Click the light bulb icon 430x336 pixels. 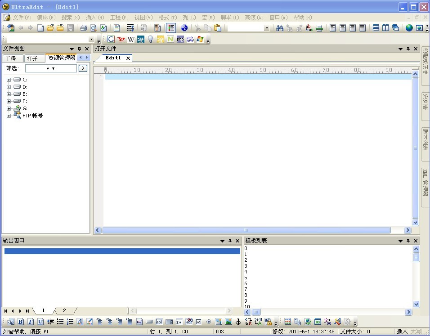151,39
